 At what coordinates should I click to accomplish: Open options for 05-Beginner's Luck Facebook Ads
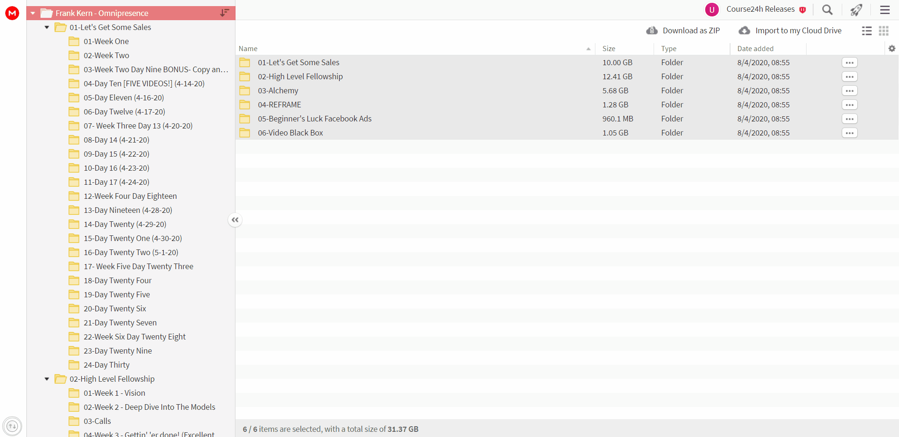(850, 119)
